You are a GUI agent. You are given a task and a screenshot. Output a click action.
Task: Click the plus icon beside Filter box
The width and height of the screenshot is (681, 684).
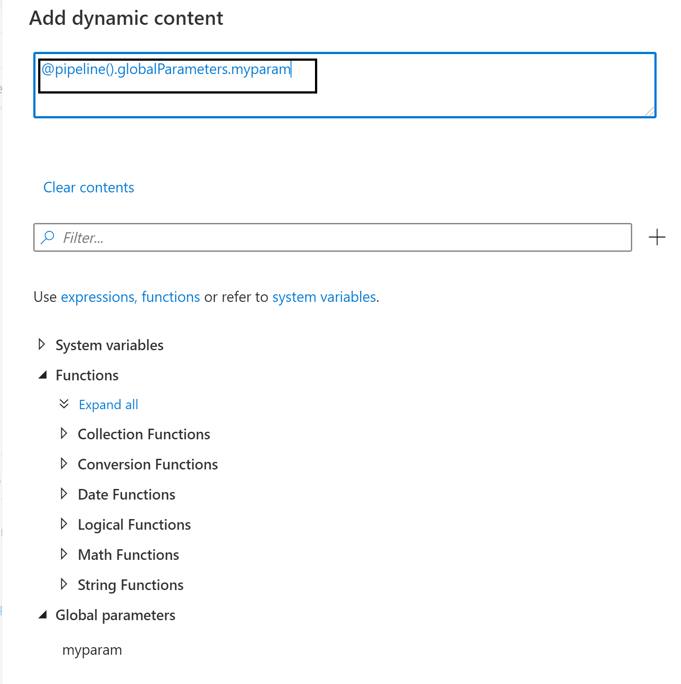[x=657, y=237]
